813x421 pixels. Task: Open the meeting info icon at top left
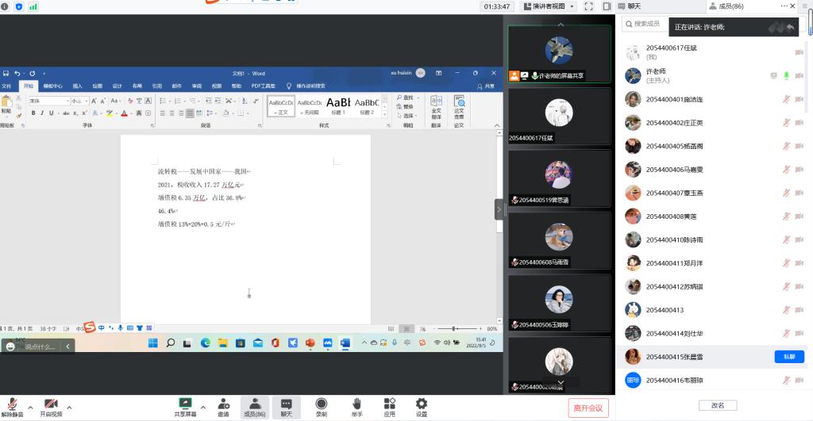tap(5, 6)
